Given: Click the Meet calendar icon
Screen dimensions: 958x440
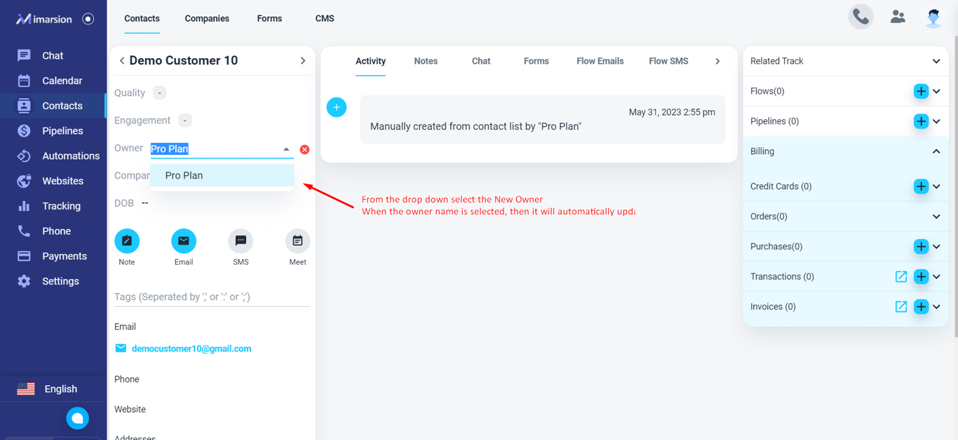Looking at the screenshot, I should tap(297, 241).
